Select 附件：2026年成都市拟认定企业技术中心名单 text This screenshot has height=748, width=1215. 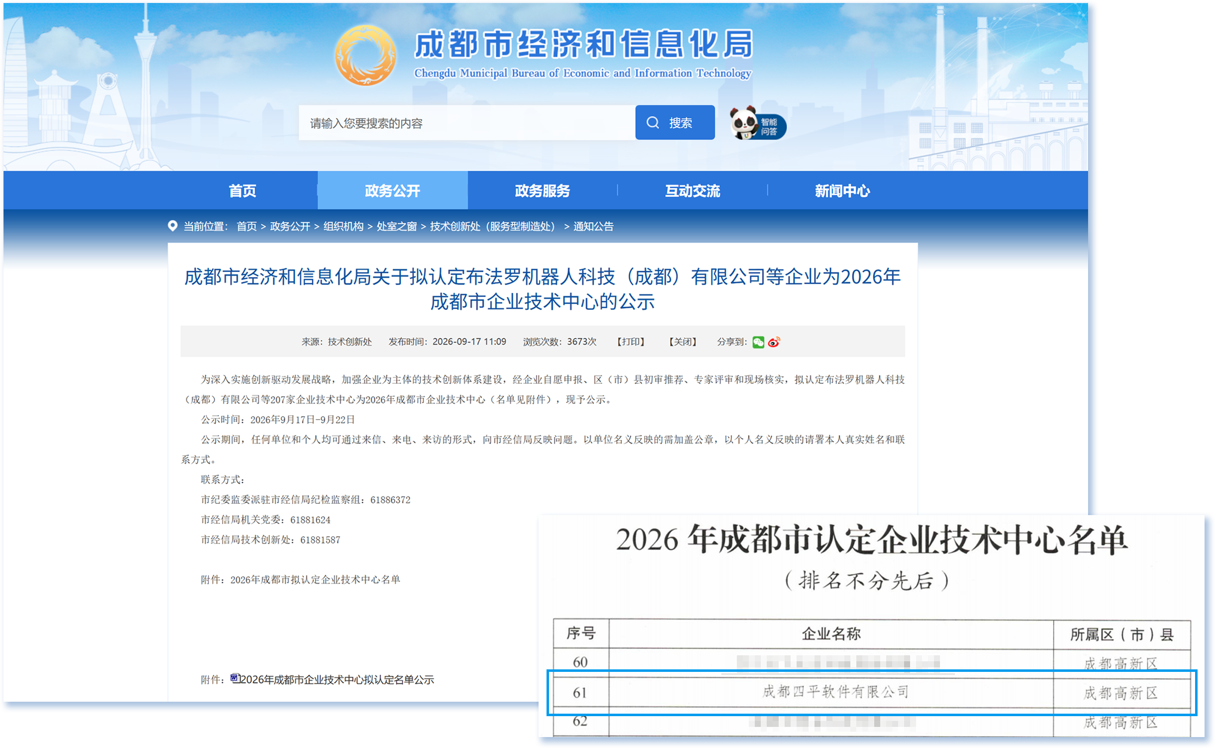300,579
